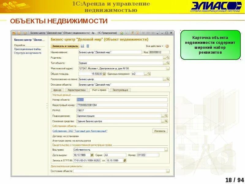Click the Описание объекта field
The image size is (245, 184).
click(124, 85)
